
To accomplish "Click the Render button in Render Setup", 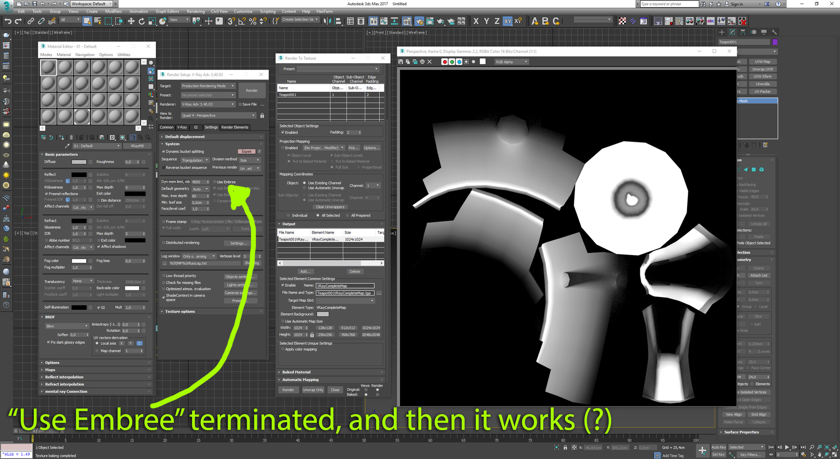I will click(252, 90).
